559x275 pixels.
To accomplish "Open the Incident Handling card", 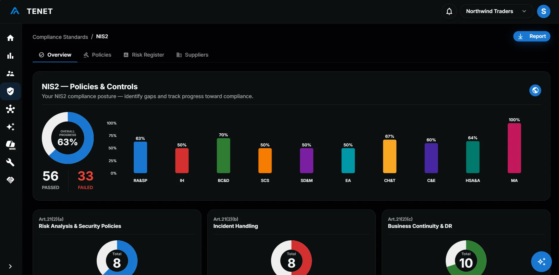I will (292, 242).
